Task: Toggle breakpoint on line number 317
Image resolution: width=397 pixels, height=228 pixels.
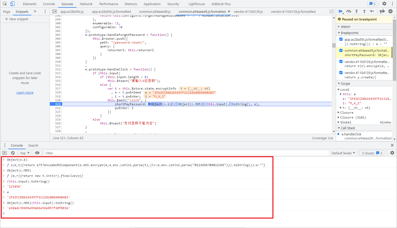Action: tap(58, 89)
